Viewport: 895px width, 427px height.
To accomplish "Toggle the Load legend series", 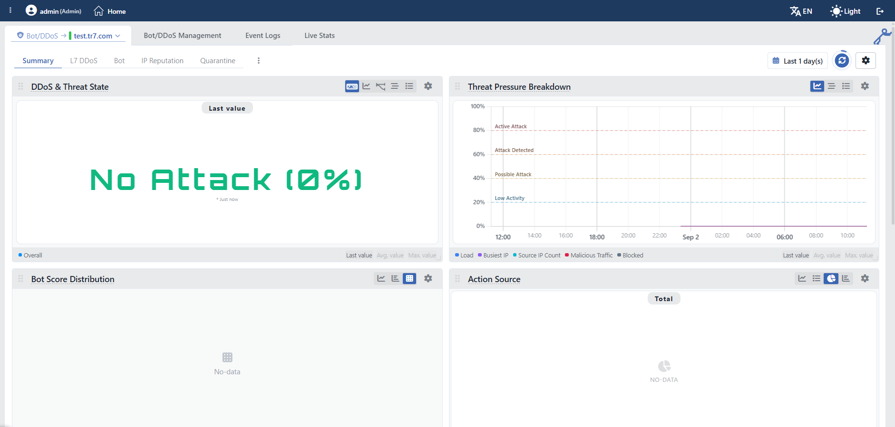I will 464,255.
